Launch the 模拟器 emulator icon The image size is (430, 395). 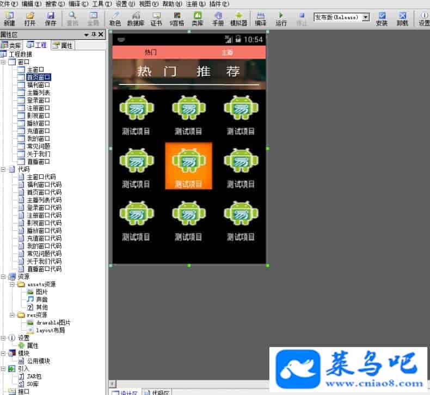point(238,19)
